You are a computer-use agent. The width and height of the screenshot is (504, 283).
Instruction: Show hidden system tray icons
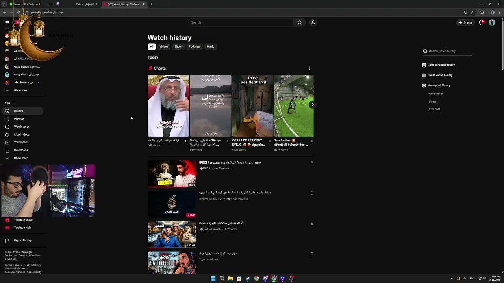452,278
